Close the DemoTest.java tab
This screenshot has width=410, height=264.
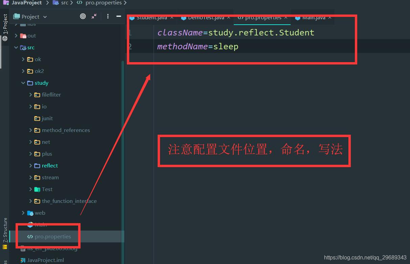(x=229, y=18)
